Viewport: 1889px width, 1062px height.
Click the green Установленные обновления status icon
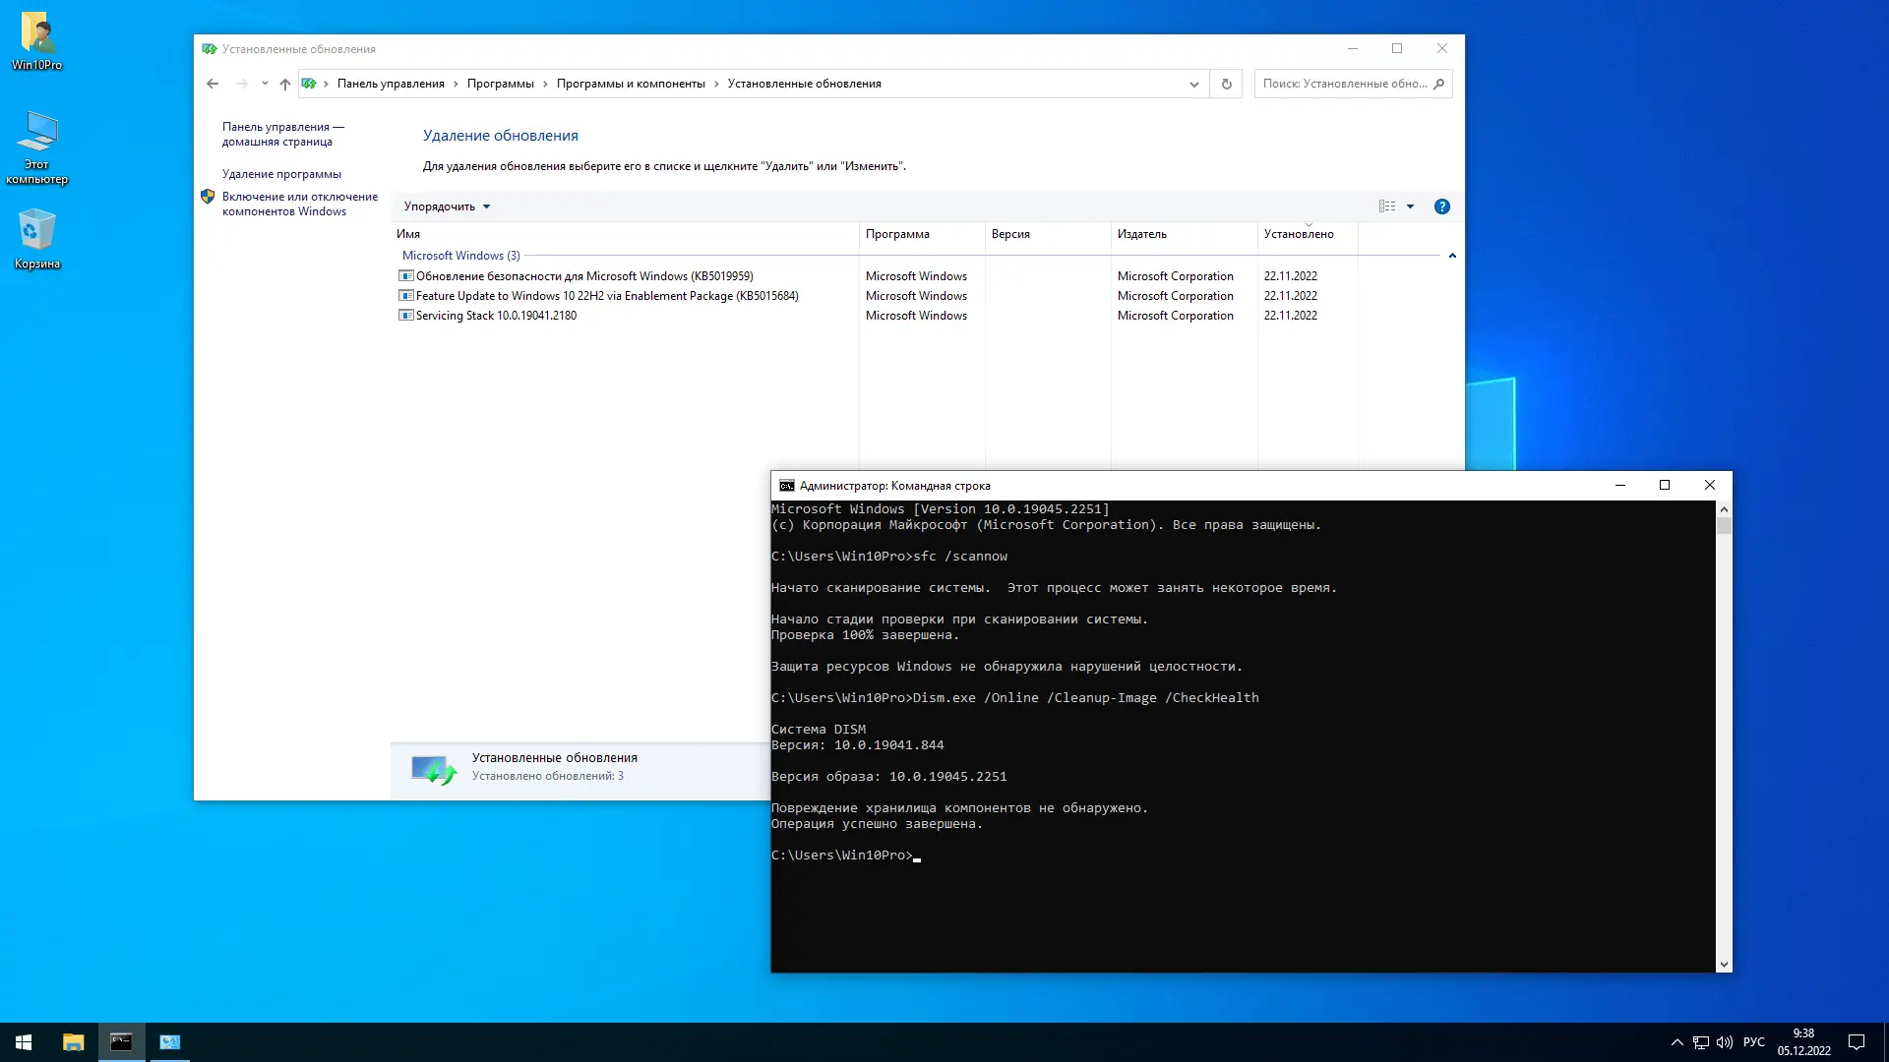(433, 768)
